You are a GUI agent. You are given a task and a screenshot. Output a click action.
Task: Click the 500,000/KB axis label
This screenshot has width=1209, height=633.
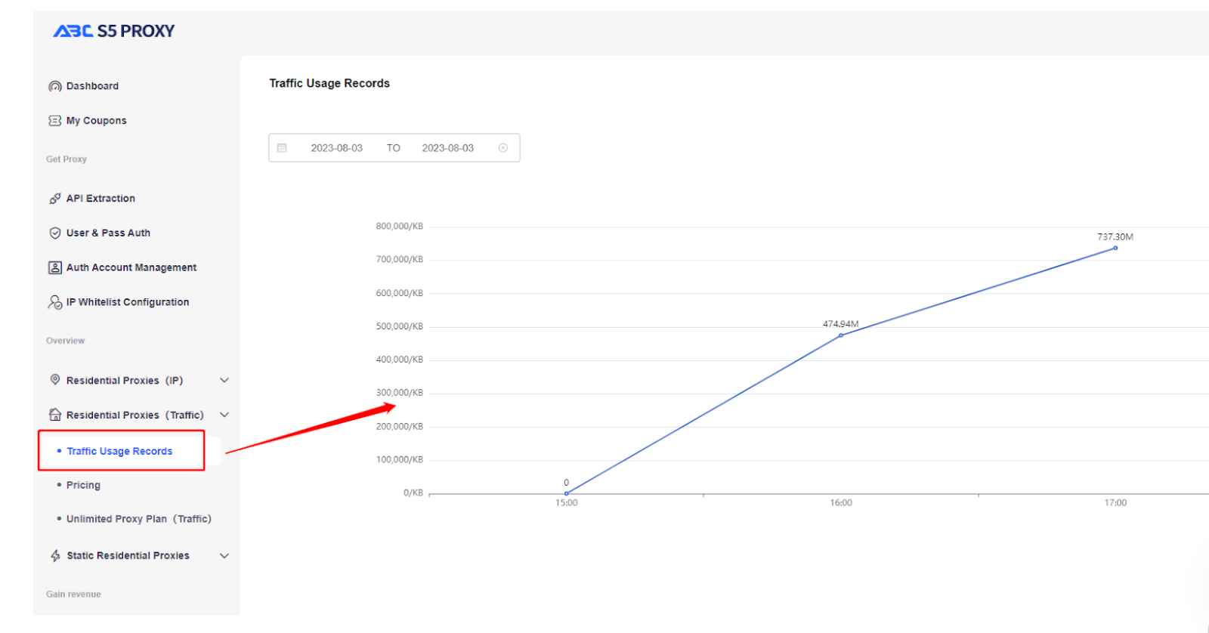click(x=400, y=326)
